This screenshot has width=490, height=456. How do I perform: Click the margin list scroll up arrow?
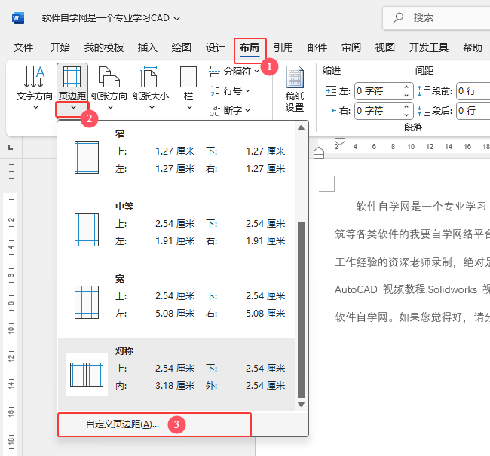(301, 128)
